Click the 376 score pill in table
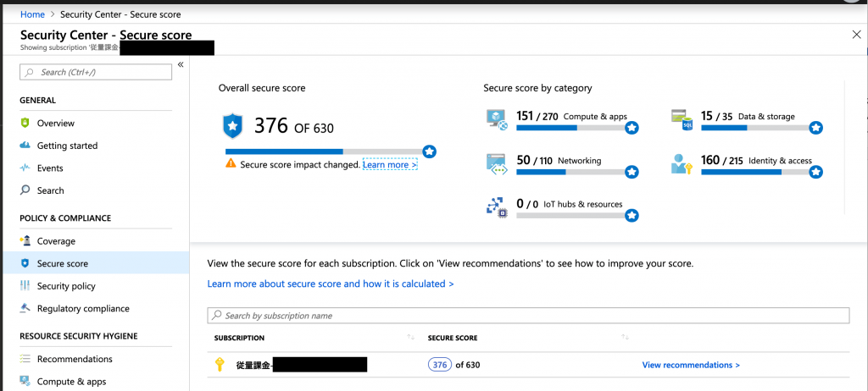Screen dimensions: 868x391 440,365
